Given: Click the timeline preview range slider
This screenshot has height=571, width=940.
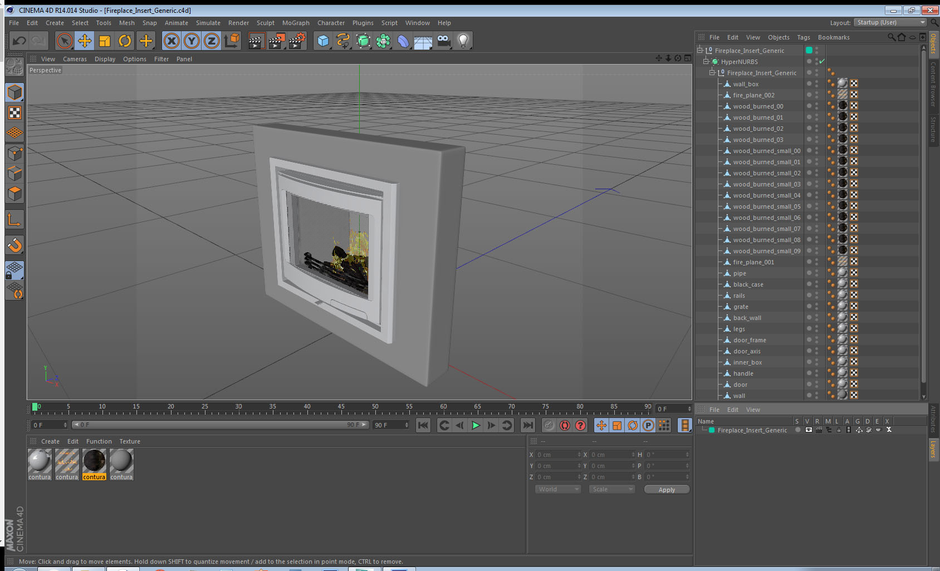Looking at the screenshot, I should point(221,425).
